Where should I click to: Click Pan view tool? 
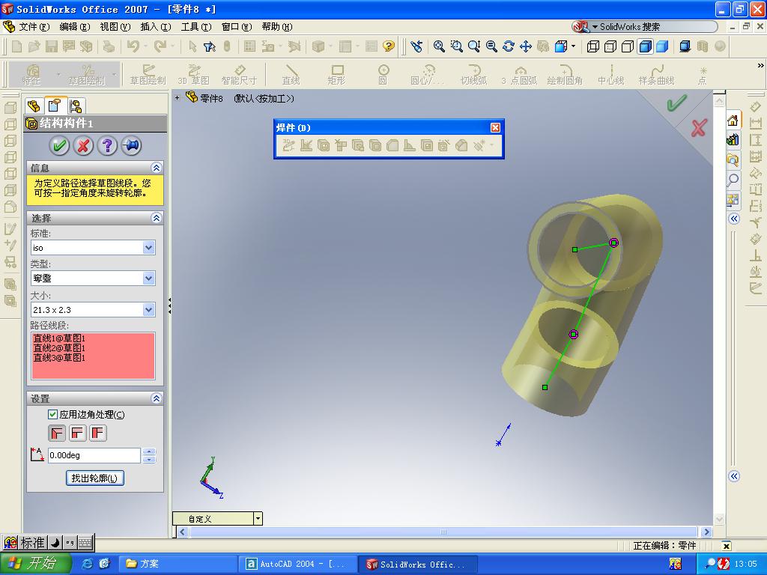(x=526, y=46)
